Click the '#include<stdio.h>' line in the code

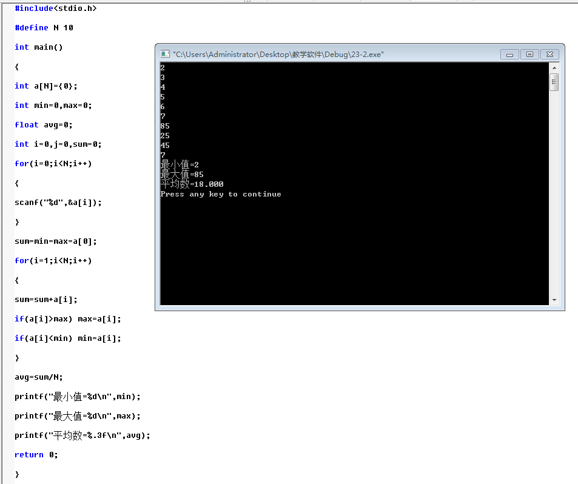coord(56,8)
